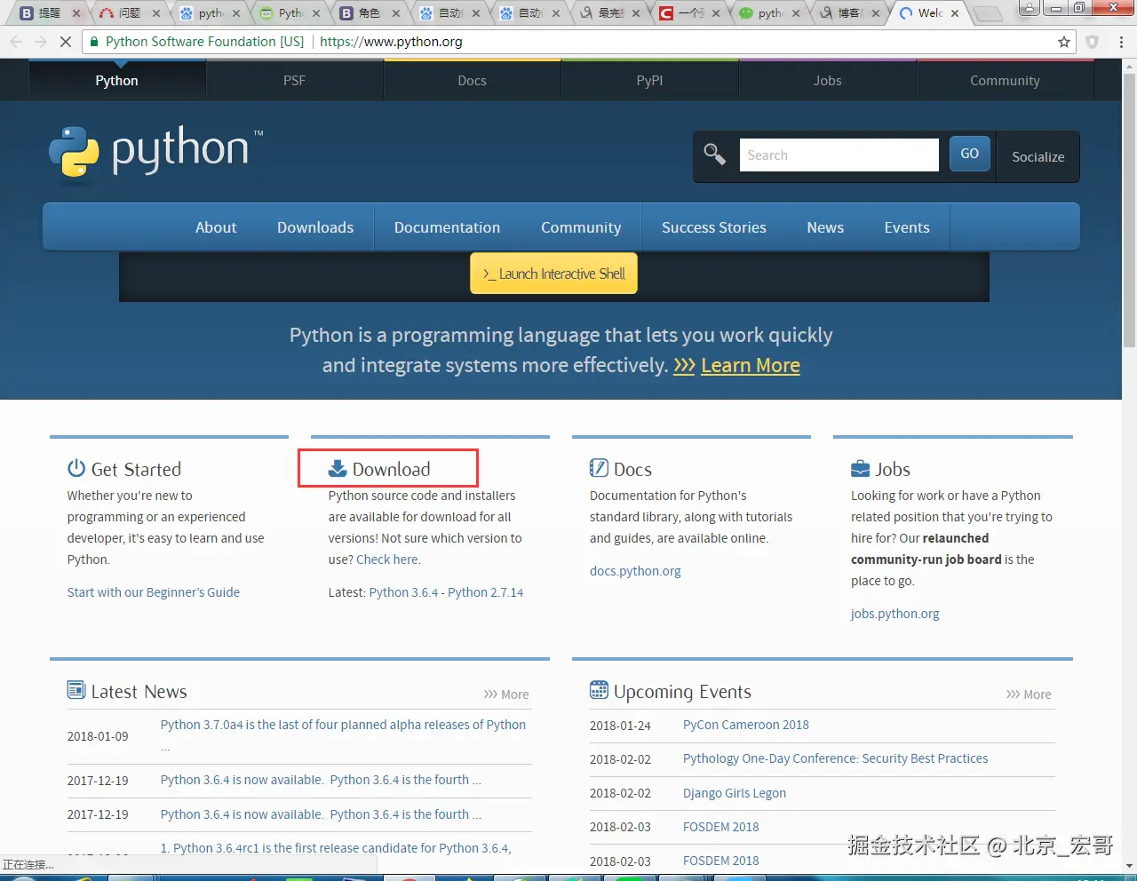Click the Get Started heading
Viewport: 1137px width, 881px height.
[136, 469]
